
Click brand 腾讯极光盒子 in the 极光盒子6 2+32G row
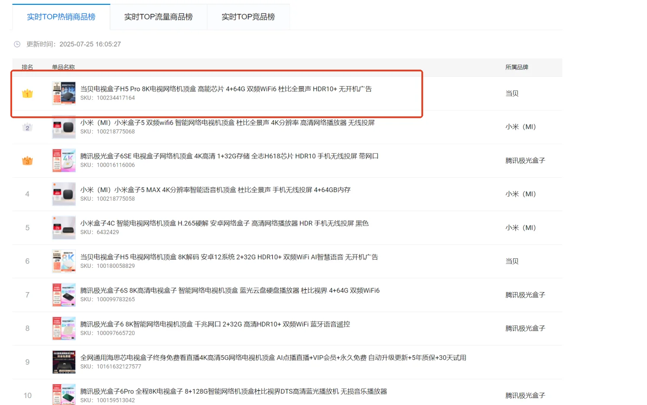(x=526, y=328)
